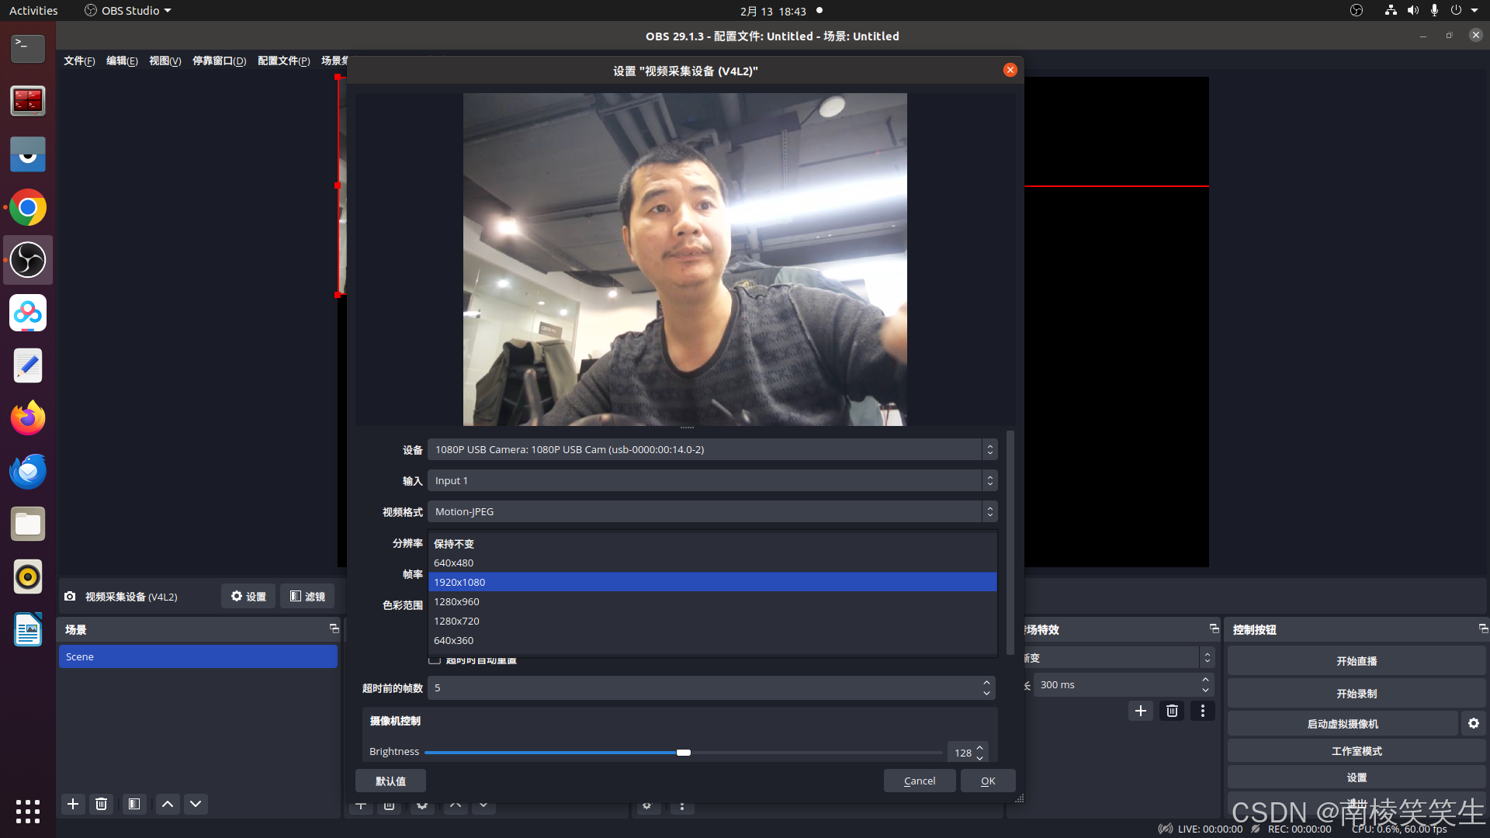Click the add scene plus icon
The image size is (1490, 838).
73,804
